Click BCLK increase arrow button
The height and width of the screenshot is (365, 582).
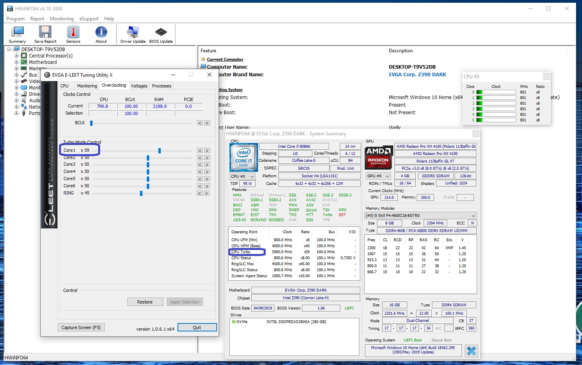coord(207,123)
